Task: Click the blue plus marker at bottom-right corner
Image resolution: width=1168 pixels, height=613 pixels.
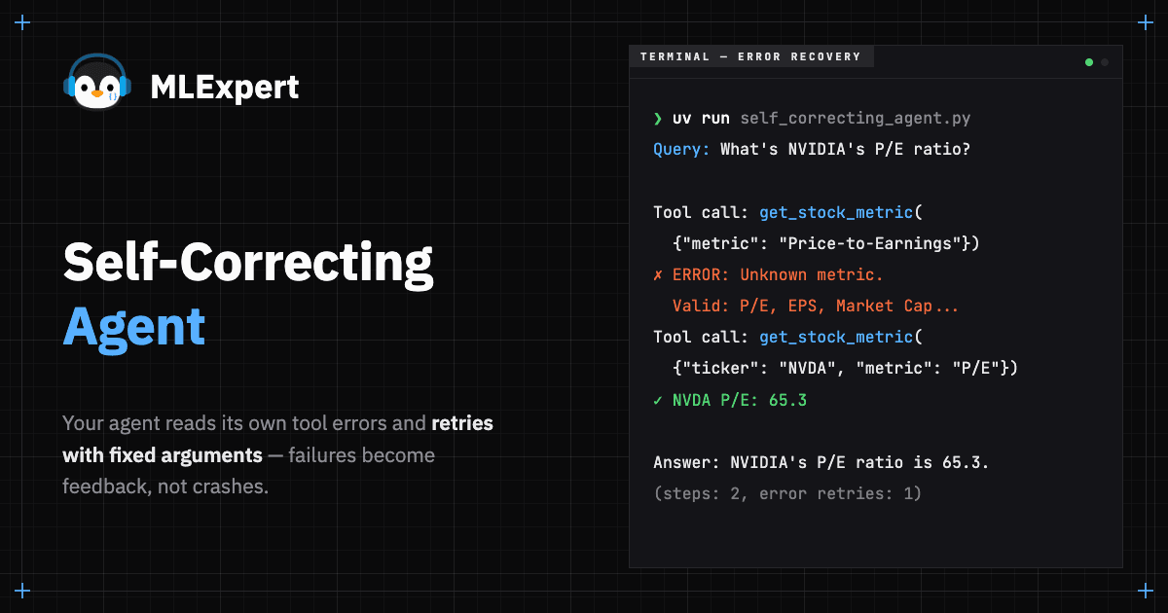Action: click(x=1145, y=591)
